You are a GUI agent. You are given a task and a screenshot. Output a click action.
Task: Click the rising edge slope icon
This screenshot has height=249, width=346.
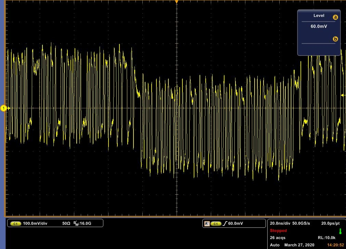(225, 224)
